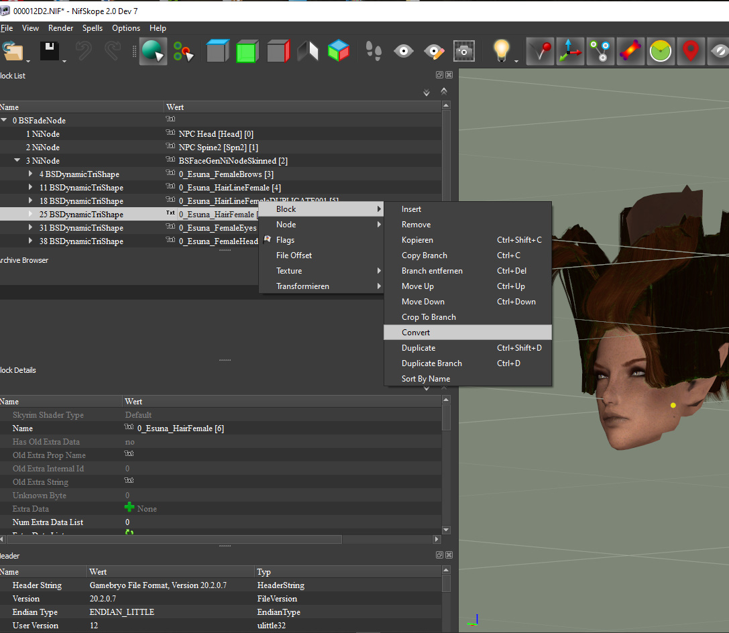Image resolution: width=729 pixels, height=633 pixels.
Task: Select the 2 NiNode NPC Spine2 row
Action: coord(43,148)
